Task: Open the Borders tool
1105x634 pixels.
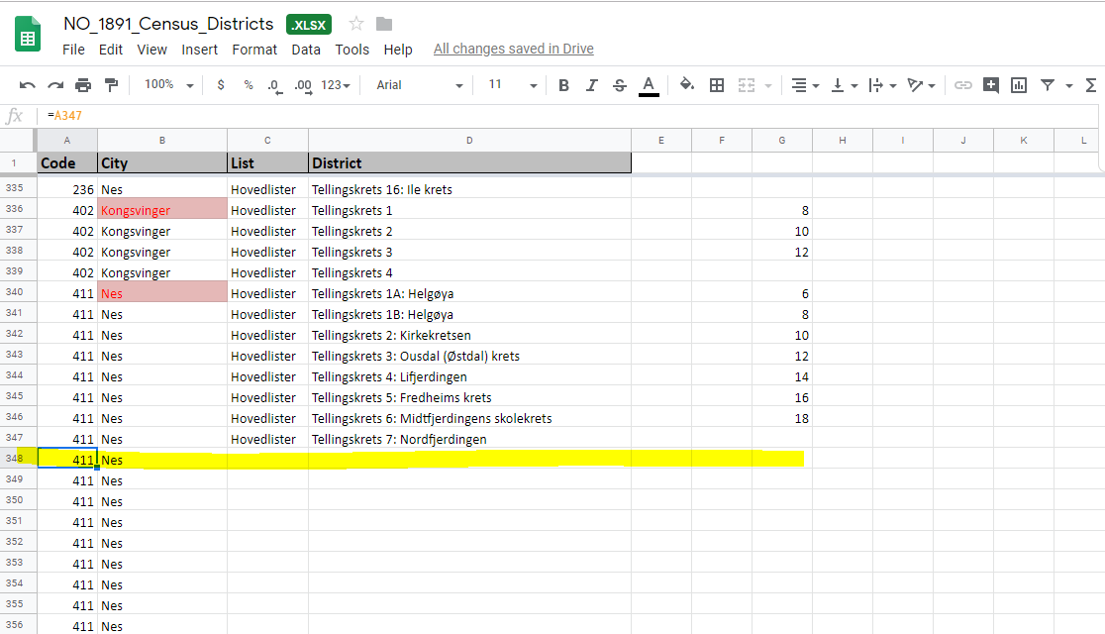Action: (x=717, y=85)
